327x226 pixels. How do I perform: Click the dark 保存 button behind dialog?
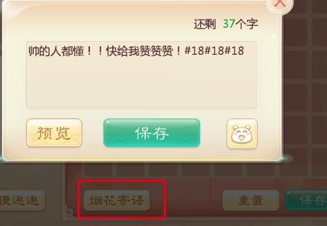(x=306, y=200)
